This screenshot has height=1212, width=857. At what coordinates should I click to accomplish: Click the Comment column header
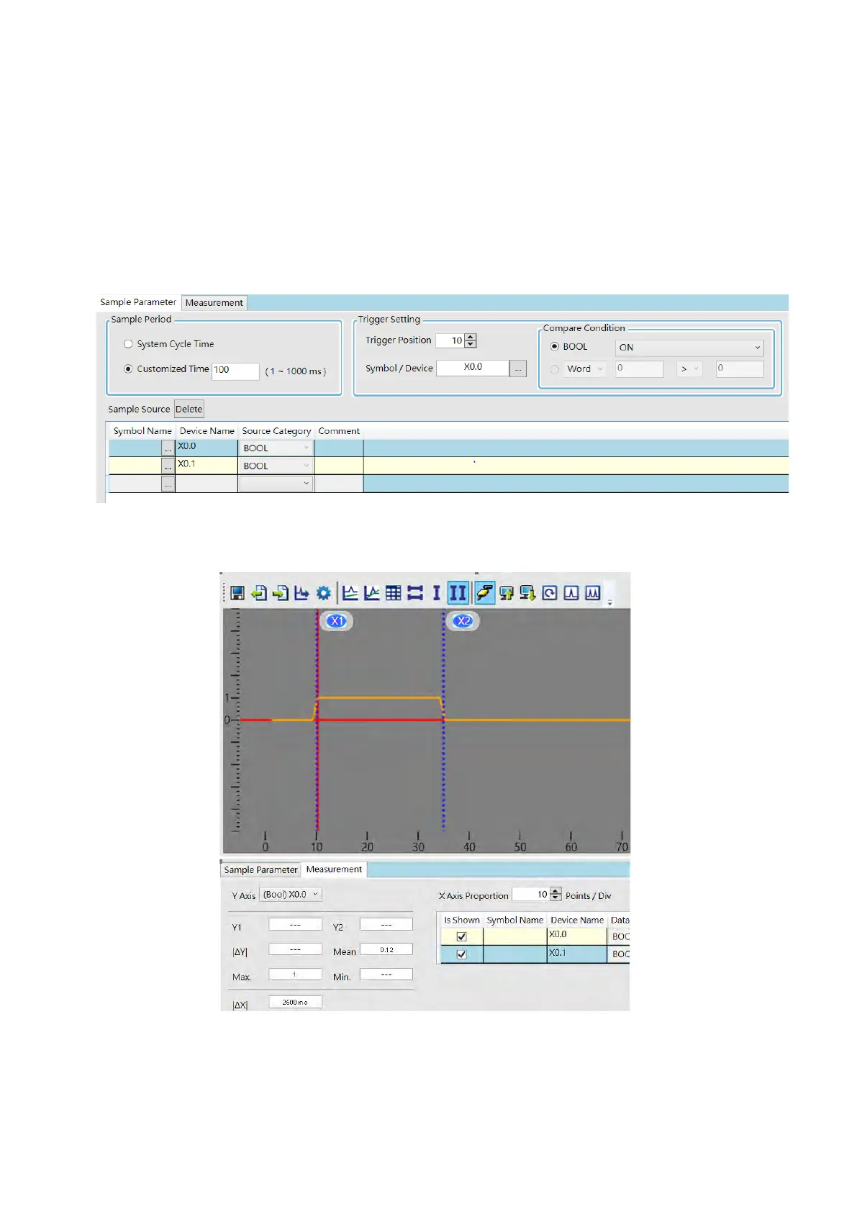pyautogui.click(x=339, y=431)
